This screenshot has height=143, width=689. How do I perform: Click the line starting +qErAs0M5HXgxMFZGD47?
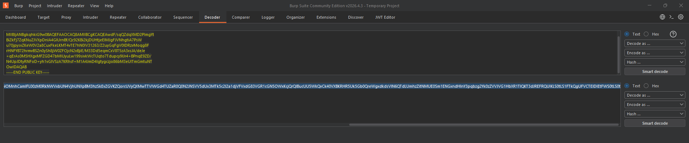(79, 56)
